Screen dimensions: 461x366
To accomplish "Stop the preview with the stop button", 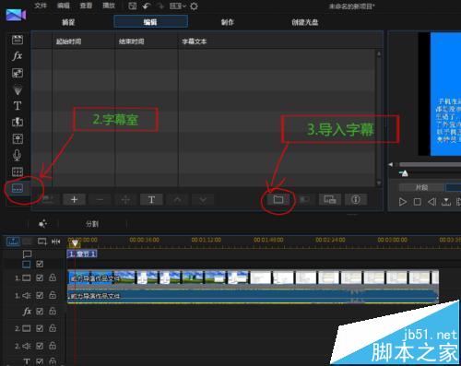I will coord(418,202).
